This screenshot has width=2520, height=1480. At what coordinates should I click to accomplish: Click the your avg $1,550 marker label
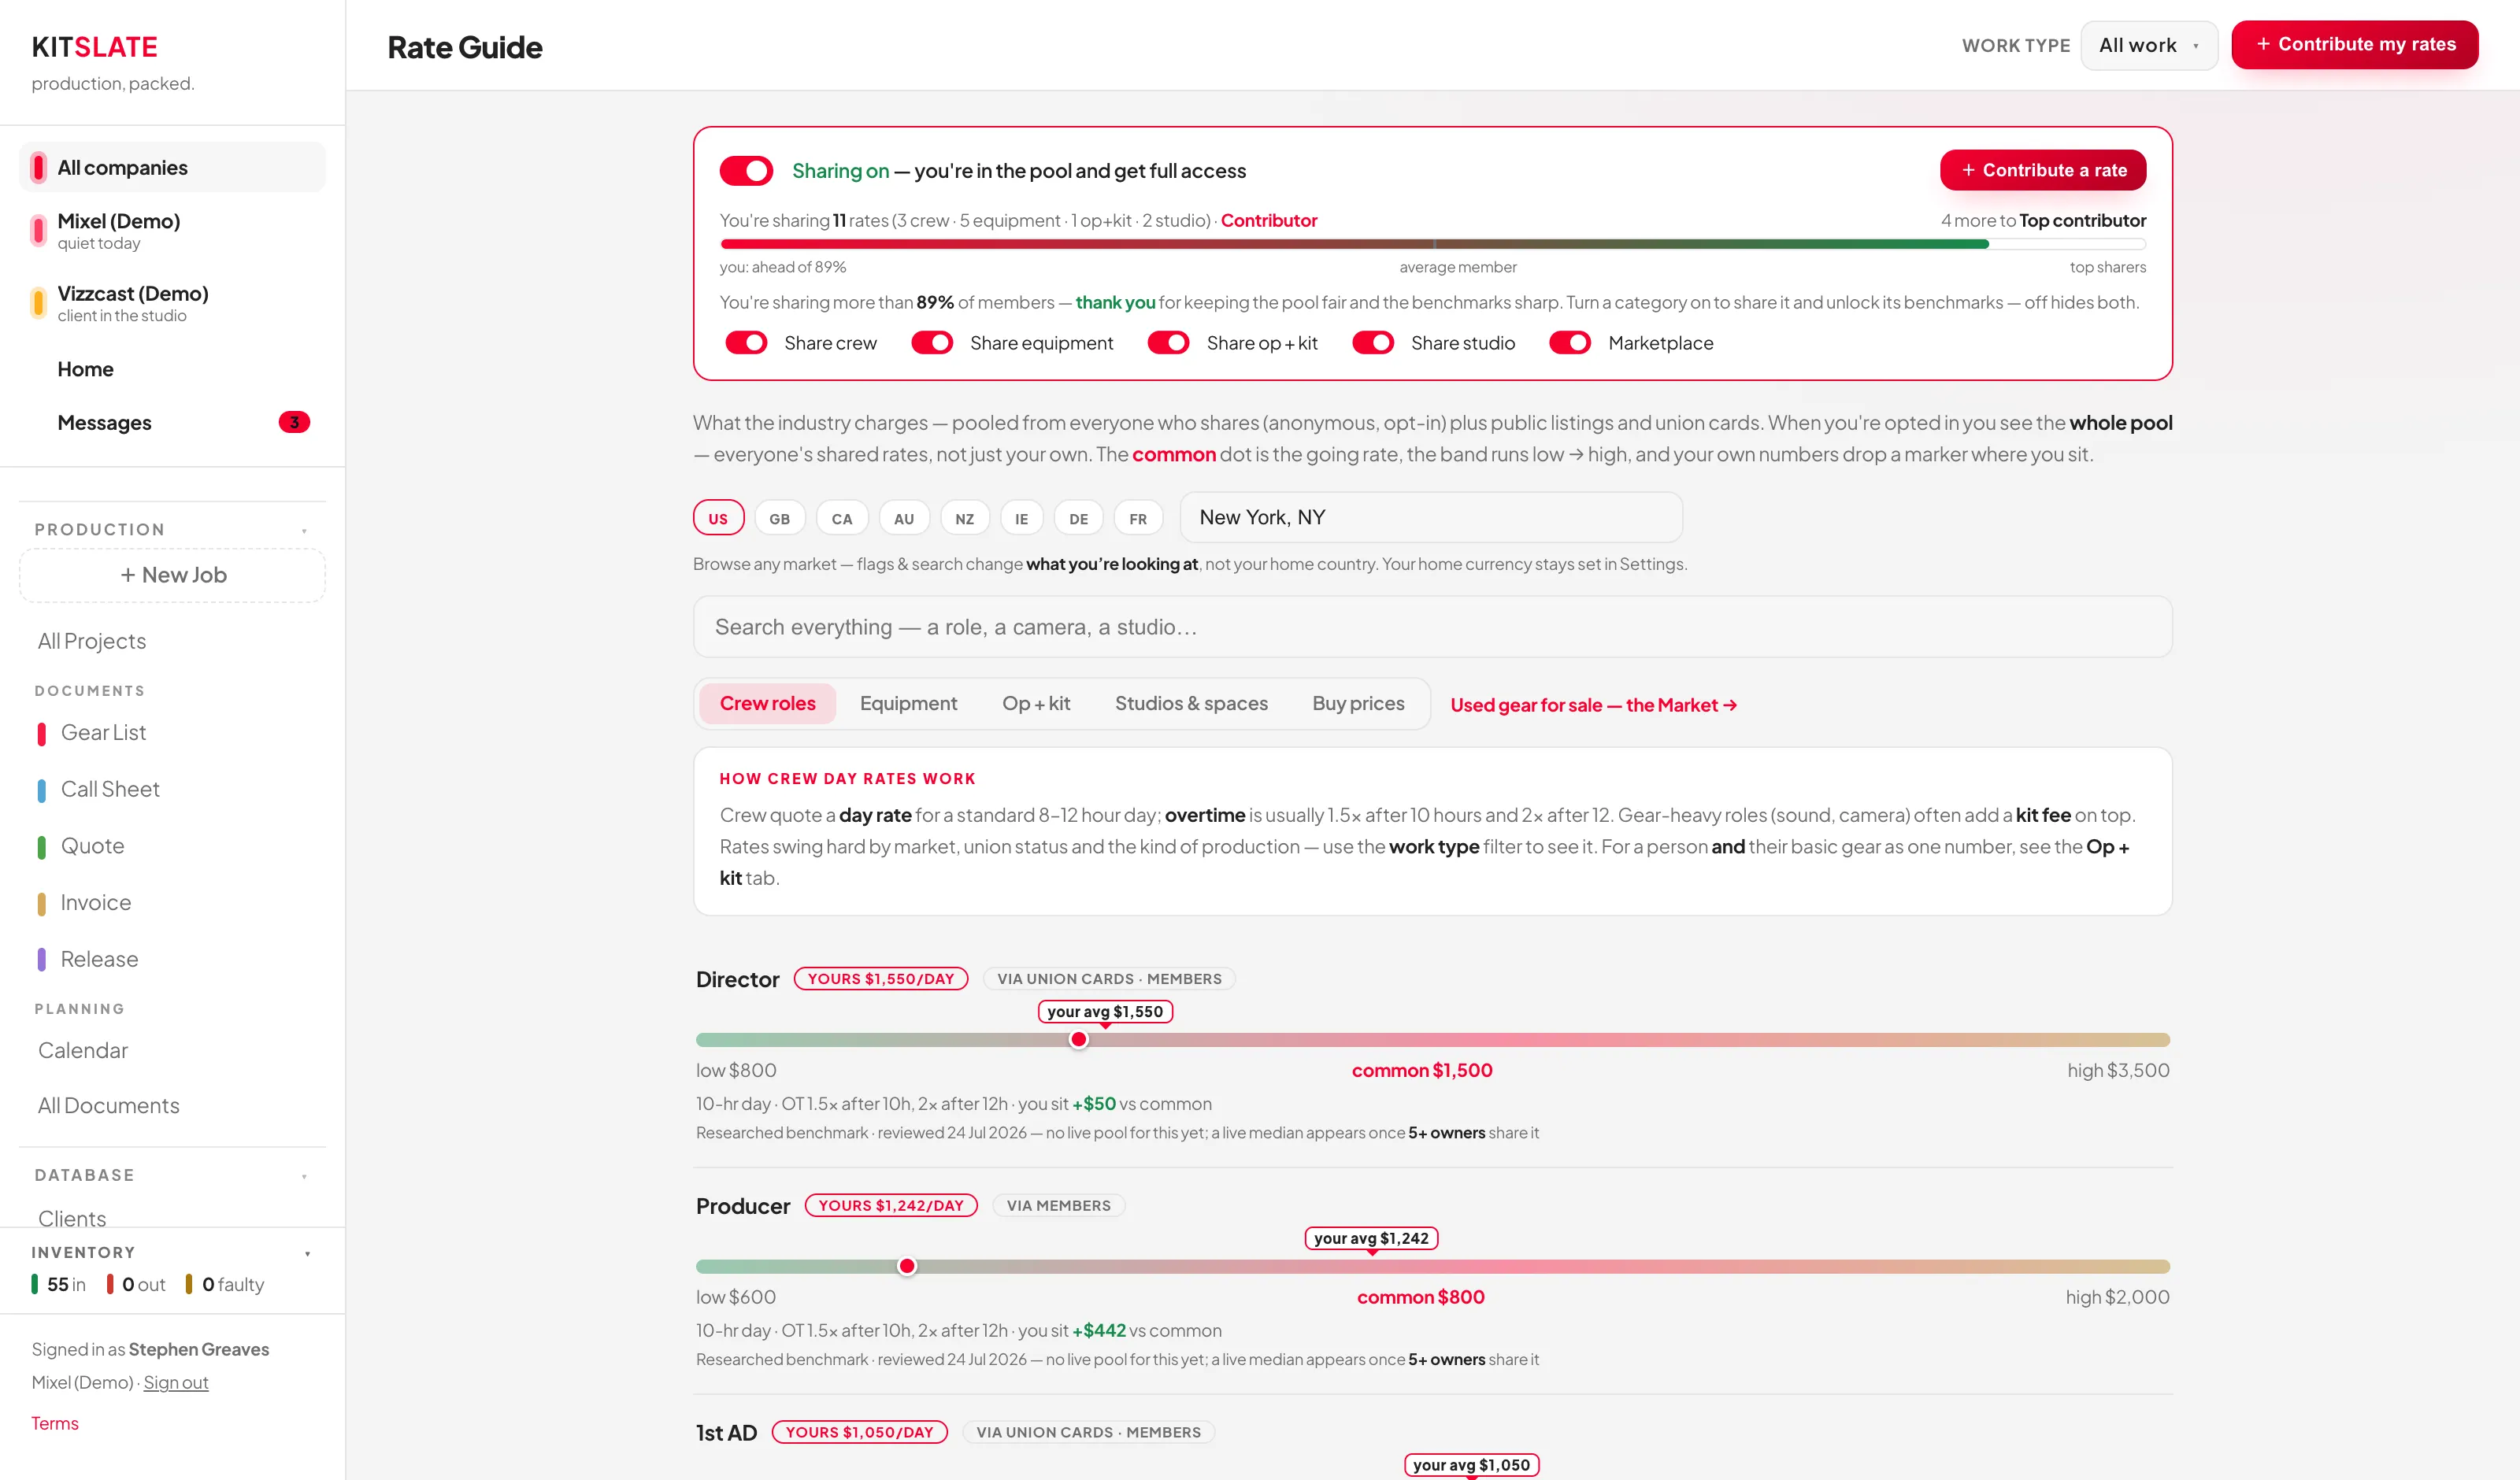tap(1105, 1012)
